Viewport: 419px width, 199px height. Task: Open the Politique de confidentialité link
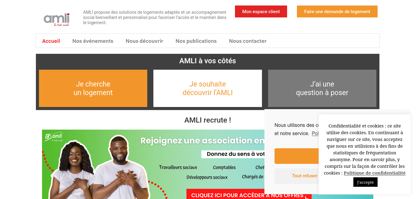point(375,173)
